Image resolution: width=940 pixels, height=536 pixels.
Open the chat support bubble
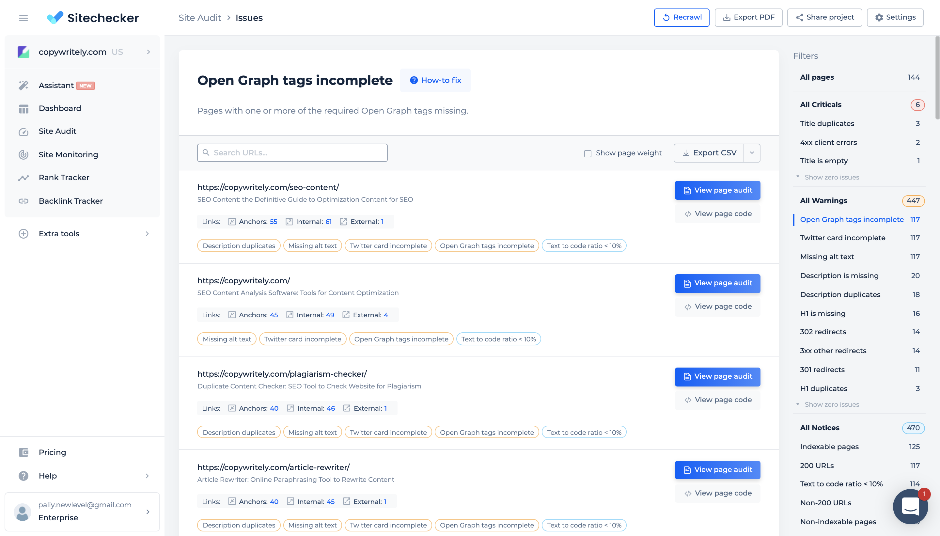point(910,507)
